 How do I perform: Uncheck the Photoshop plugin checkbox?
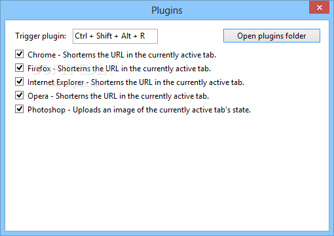20,109
